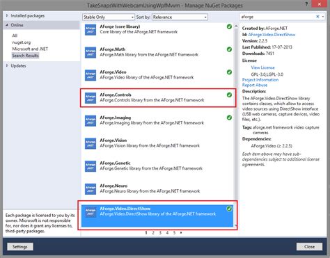This screenshot has height=258, width=330.
Task: Click the AForge.Neuro package icon
Action: click(x=91, y=188)
